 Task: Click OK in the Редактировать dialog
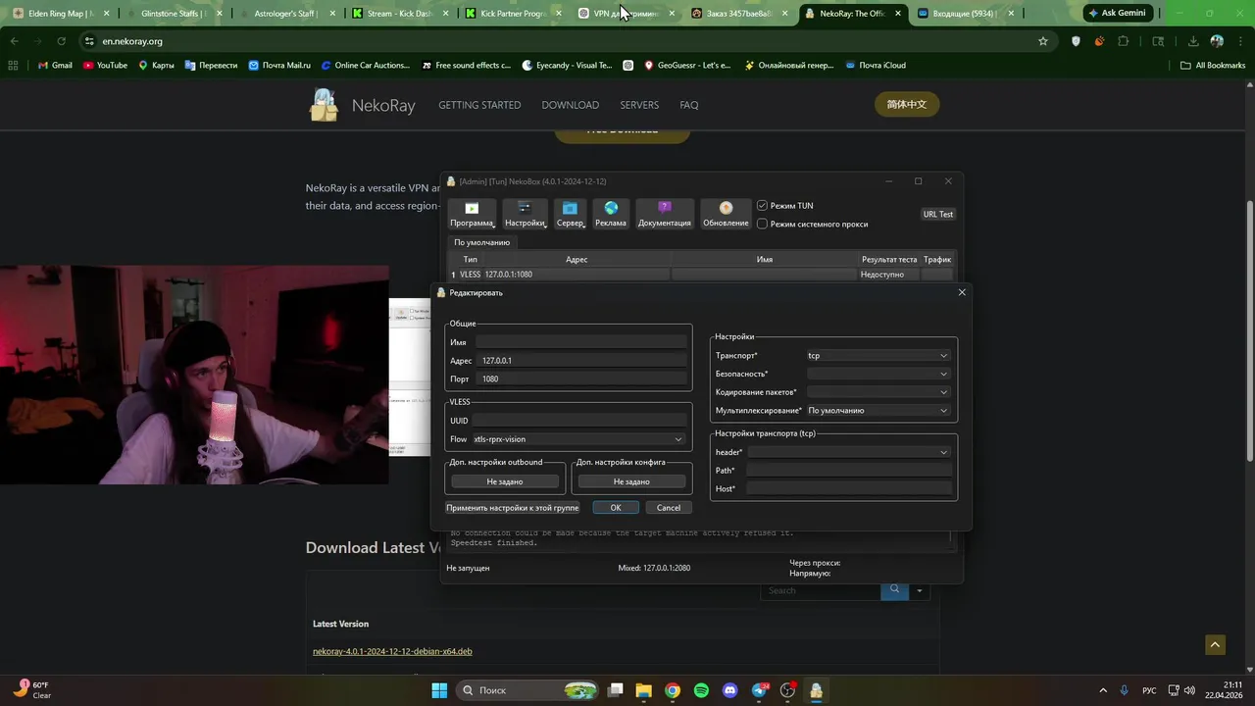click(616, 508)
